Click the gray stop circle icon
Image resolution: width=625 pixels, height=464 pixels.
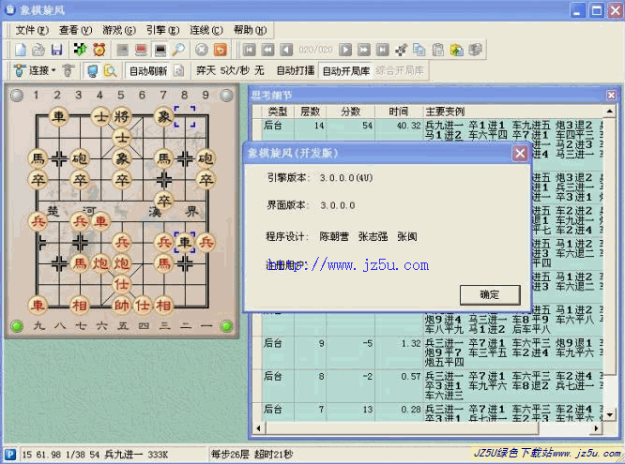coord(202,50)
